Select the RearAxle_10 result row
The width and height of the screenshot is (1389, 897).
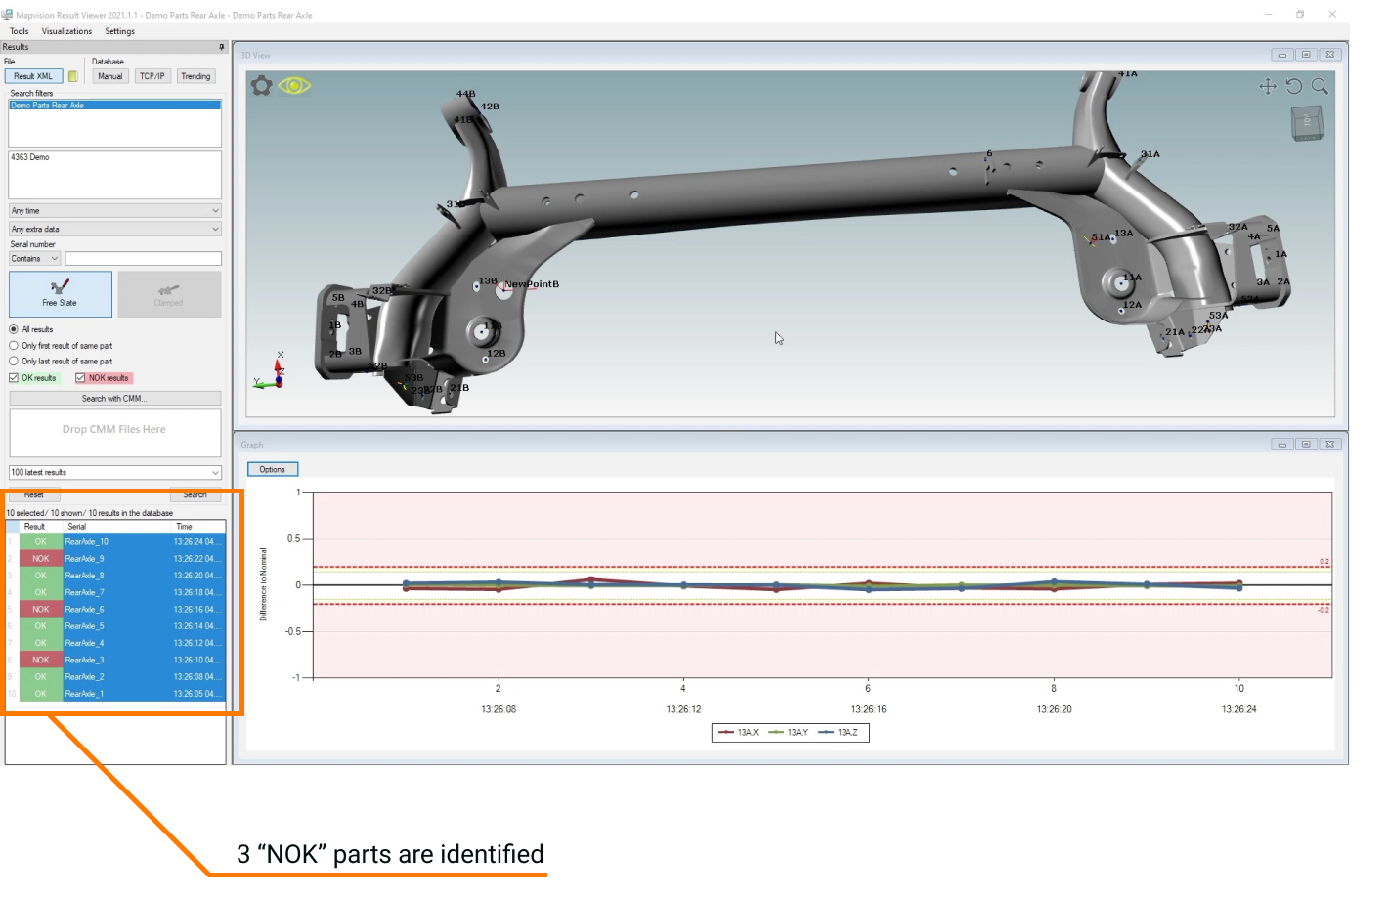point(115,542)
